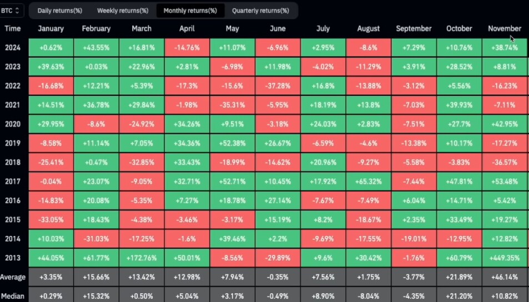Click the August Median -8.04% cell
This screenshot has height=302, width=529.
369,296
